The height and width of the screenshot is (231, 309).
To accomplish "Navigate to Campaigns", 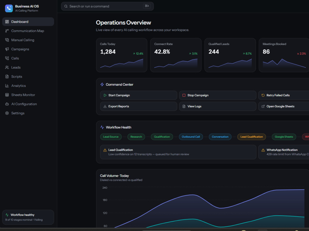I will coord(28,49).
